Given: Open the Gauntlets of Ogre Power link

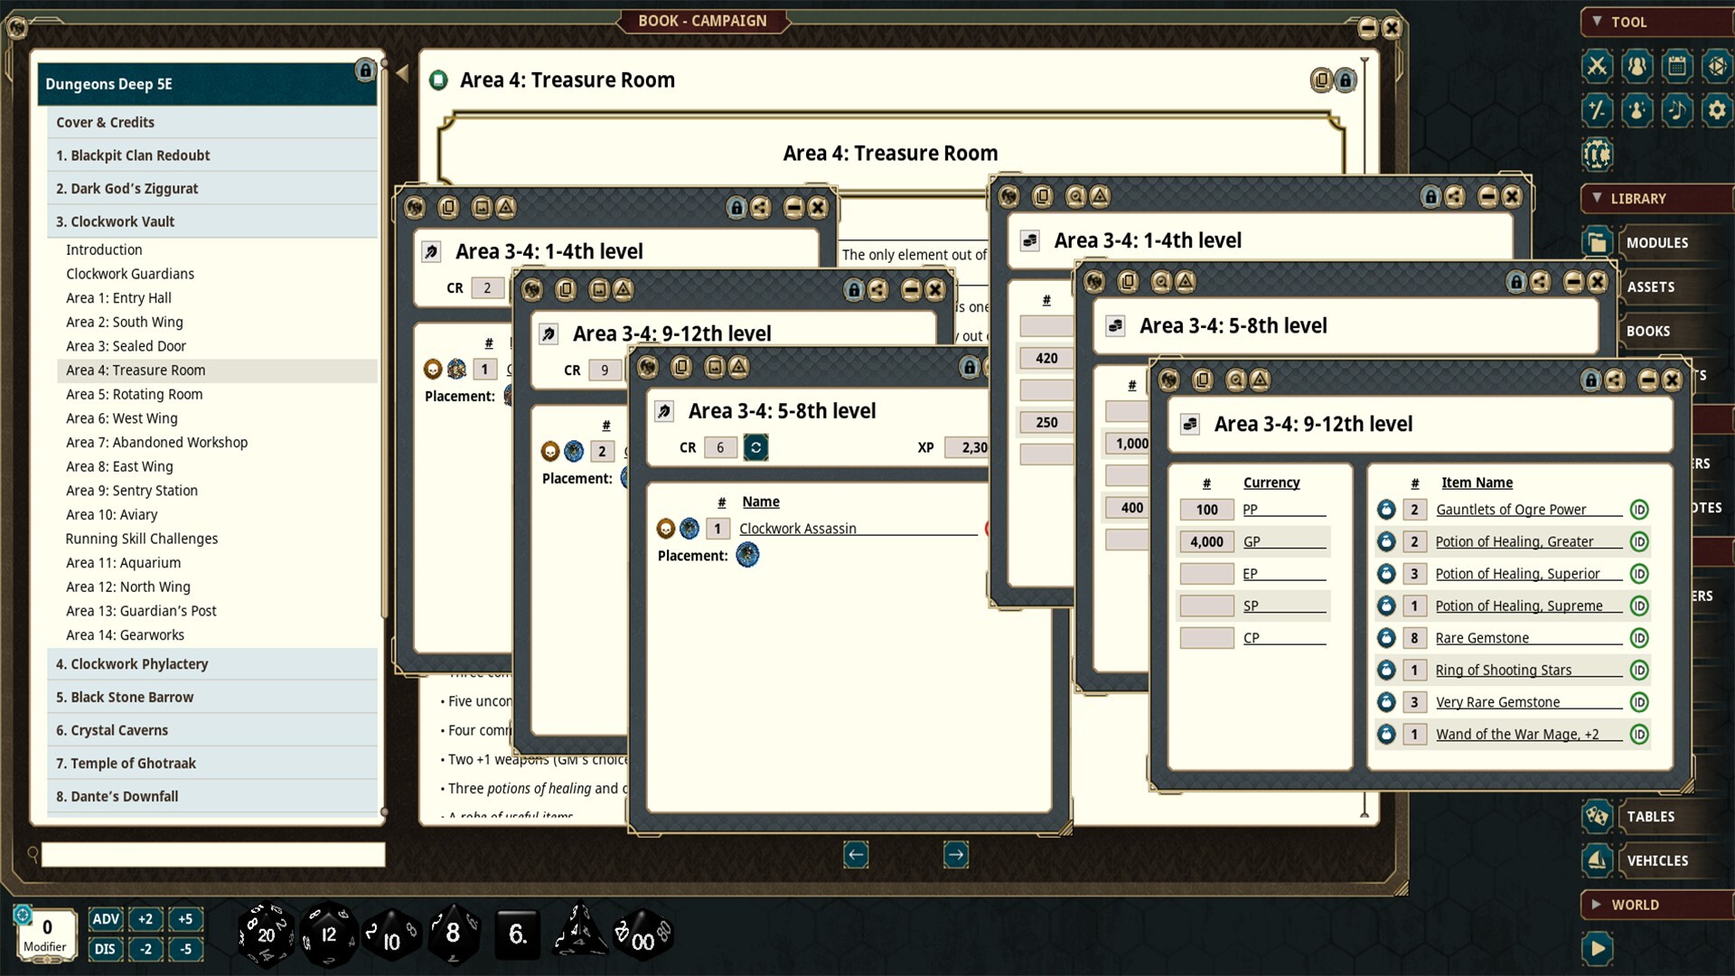Looking at the screenshot, I should point(1511,510).
